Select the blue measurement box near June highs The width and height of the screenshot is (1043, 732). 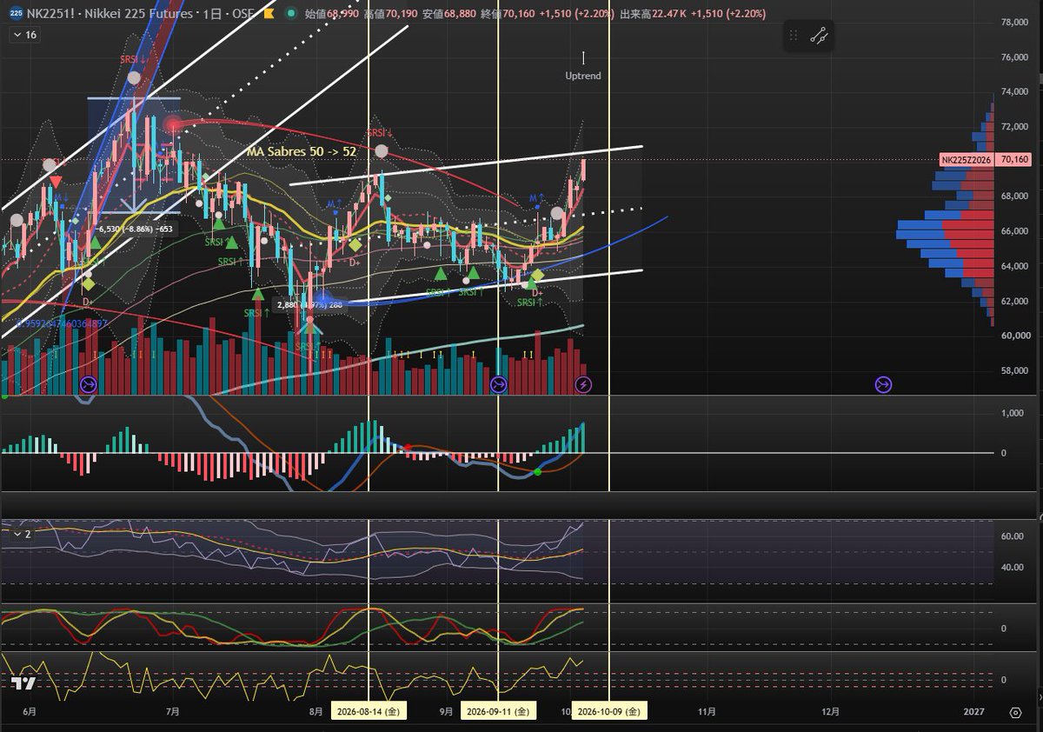(134, 155)
